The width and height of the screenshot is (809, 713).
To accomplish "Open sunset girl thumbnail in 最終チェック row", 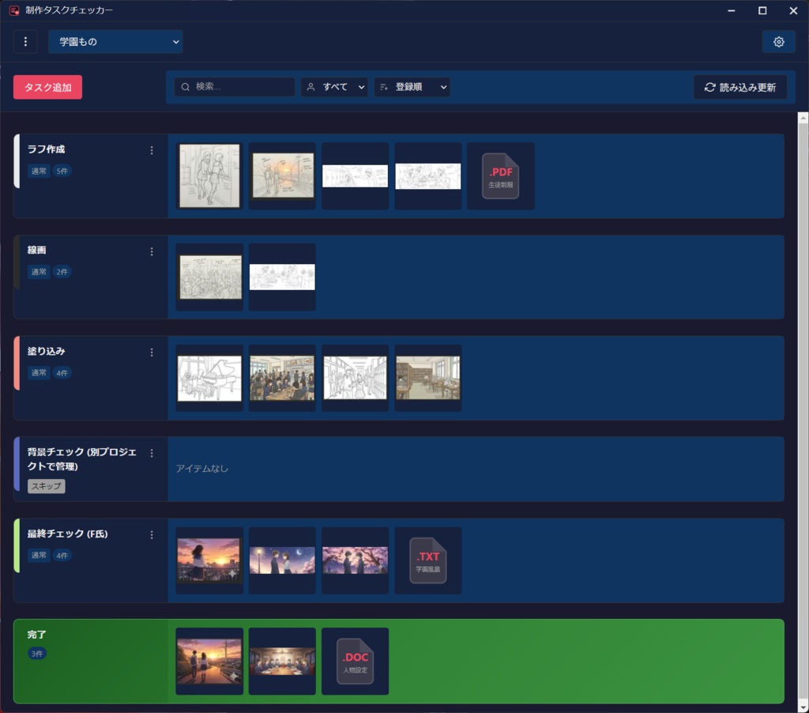I will coord(209,560).
